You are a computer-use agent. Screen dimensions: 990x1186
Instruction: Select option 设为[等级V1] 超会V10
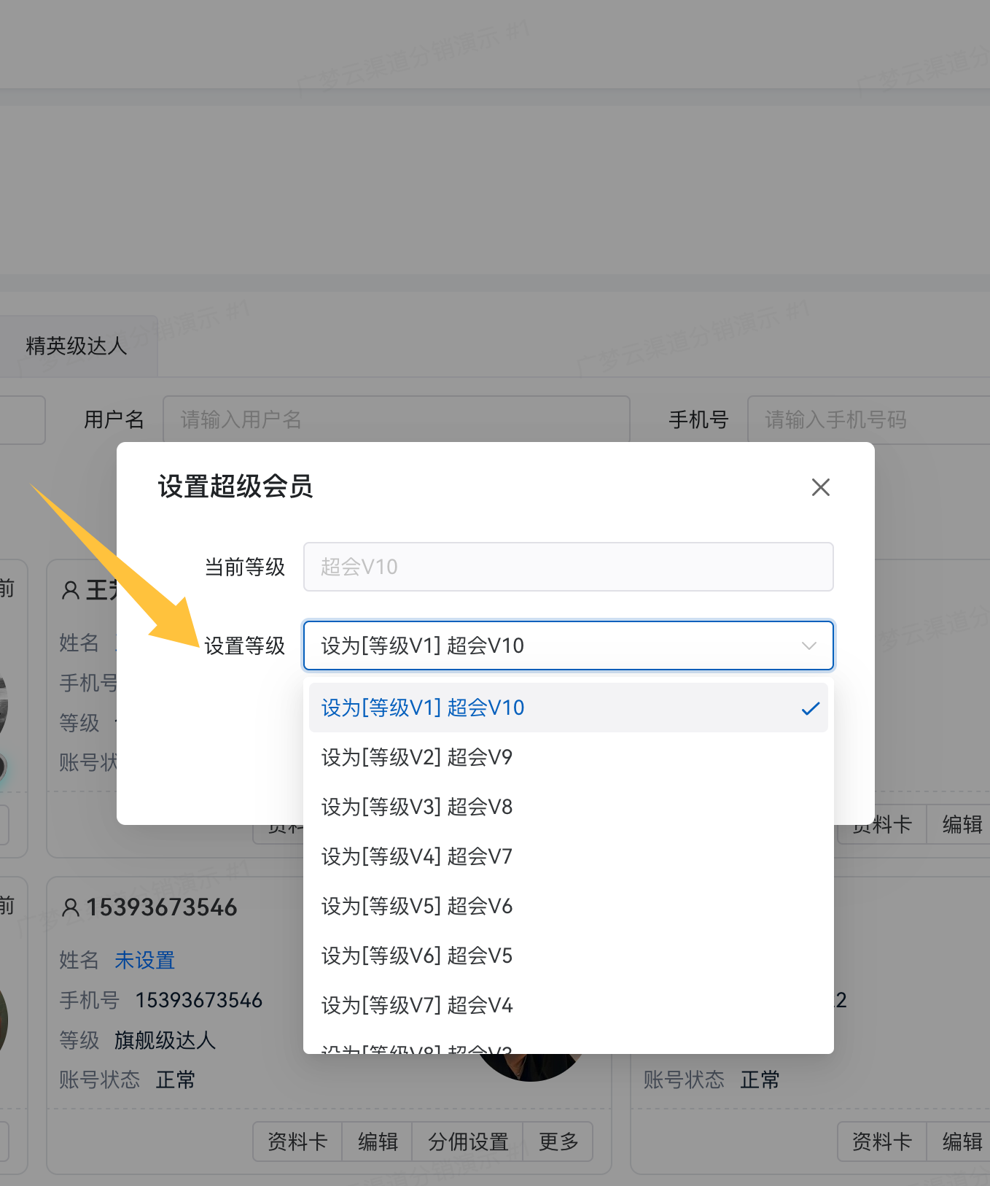click(423, 708)
